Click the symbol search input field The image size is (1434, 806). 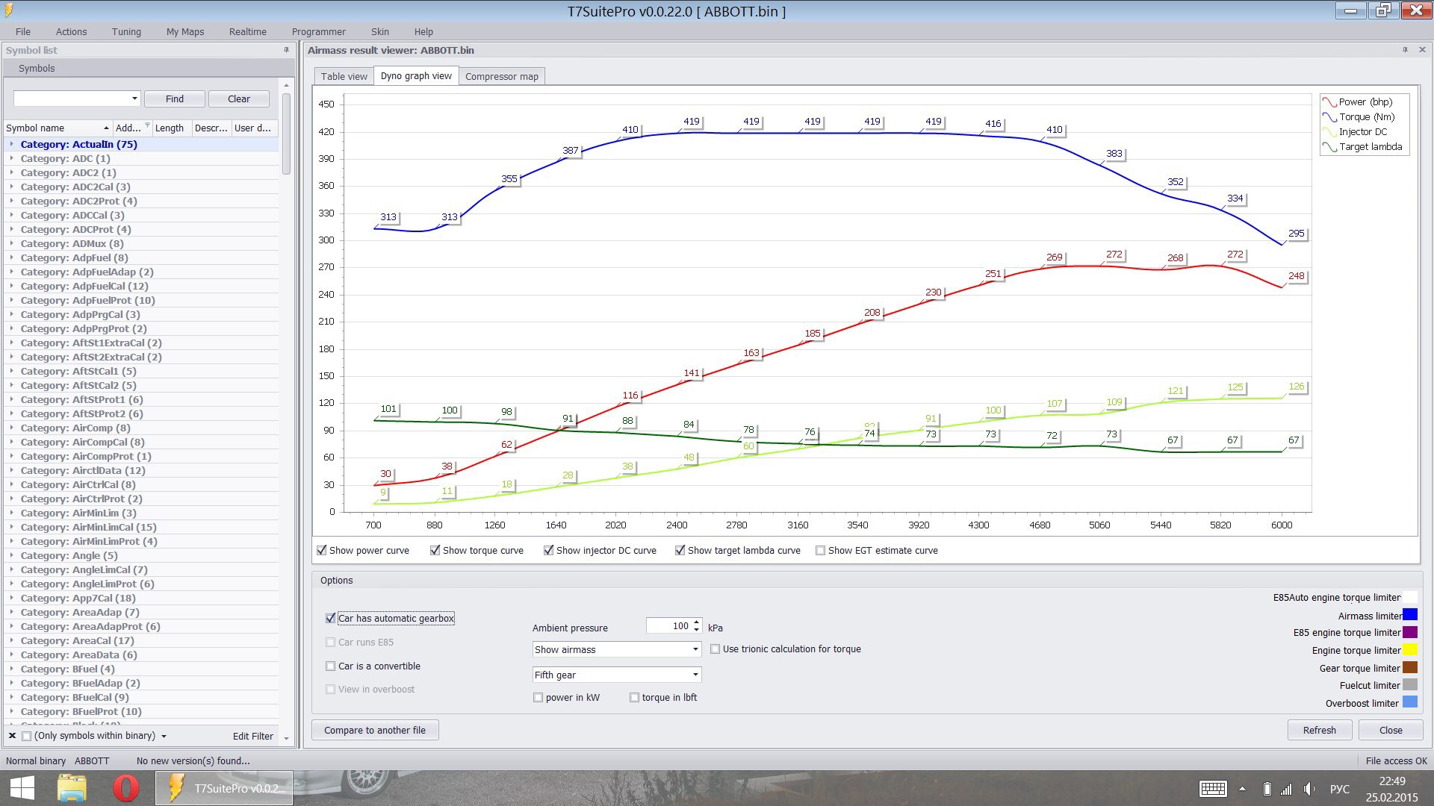pyautogui.click(x=72, y=99)
